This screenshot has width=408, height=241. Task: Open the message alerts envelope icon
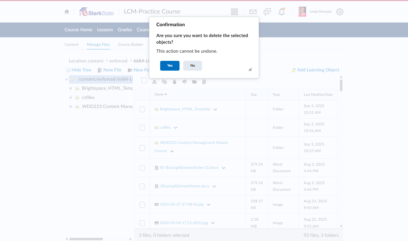(x=253, y=12)
